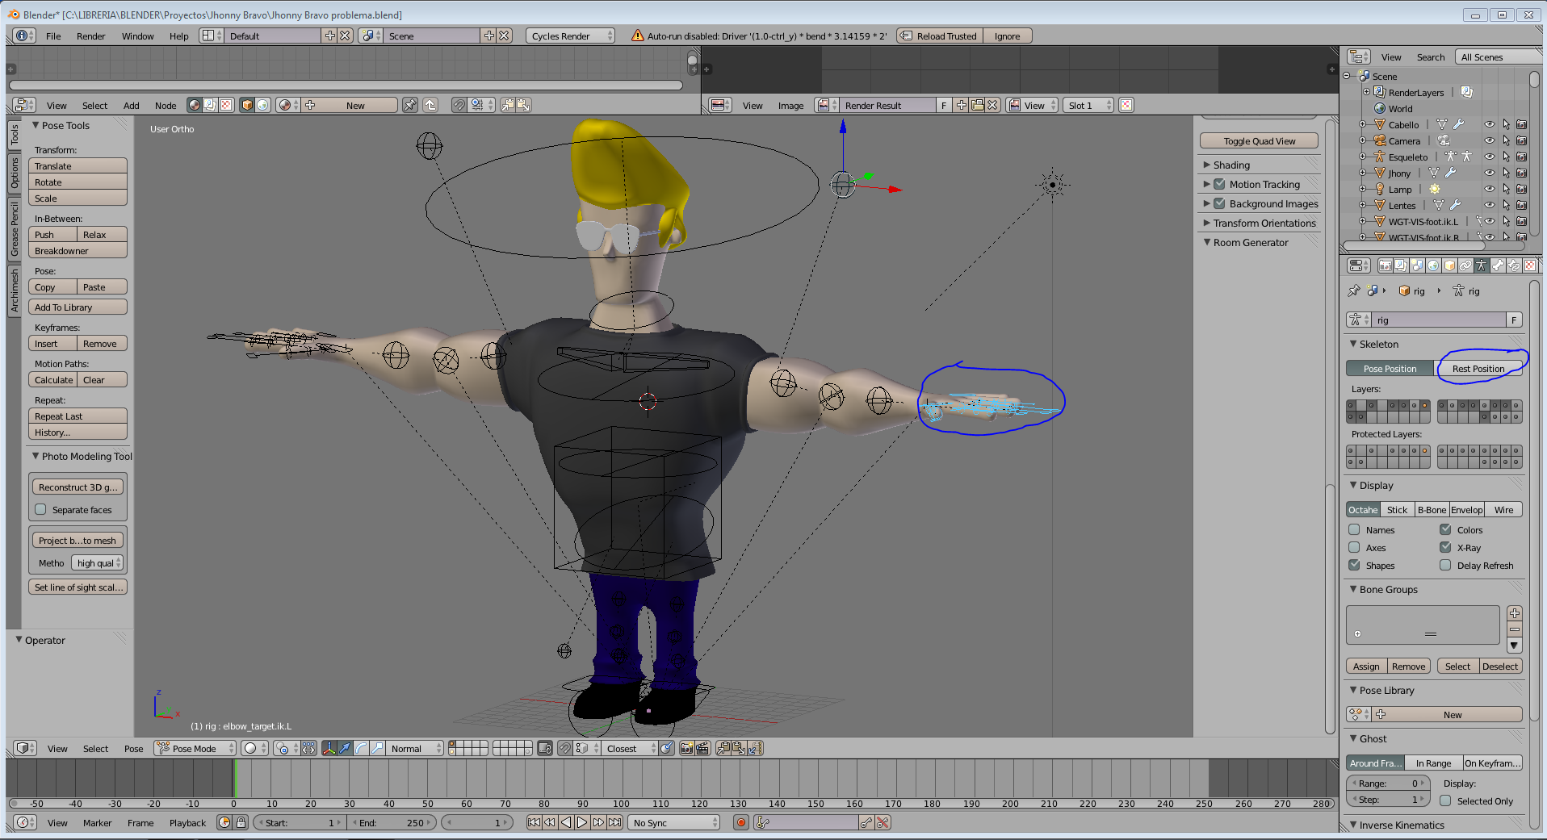Image resolution: width=1547 pixels, height=840 pixels.
Task: Open the Closest snap target dropdown
Action: click(x=631, y=748)
